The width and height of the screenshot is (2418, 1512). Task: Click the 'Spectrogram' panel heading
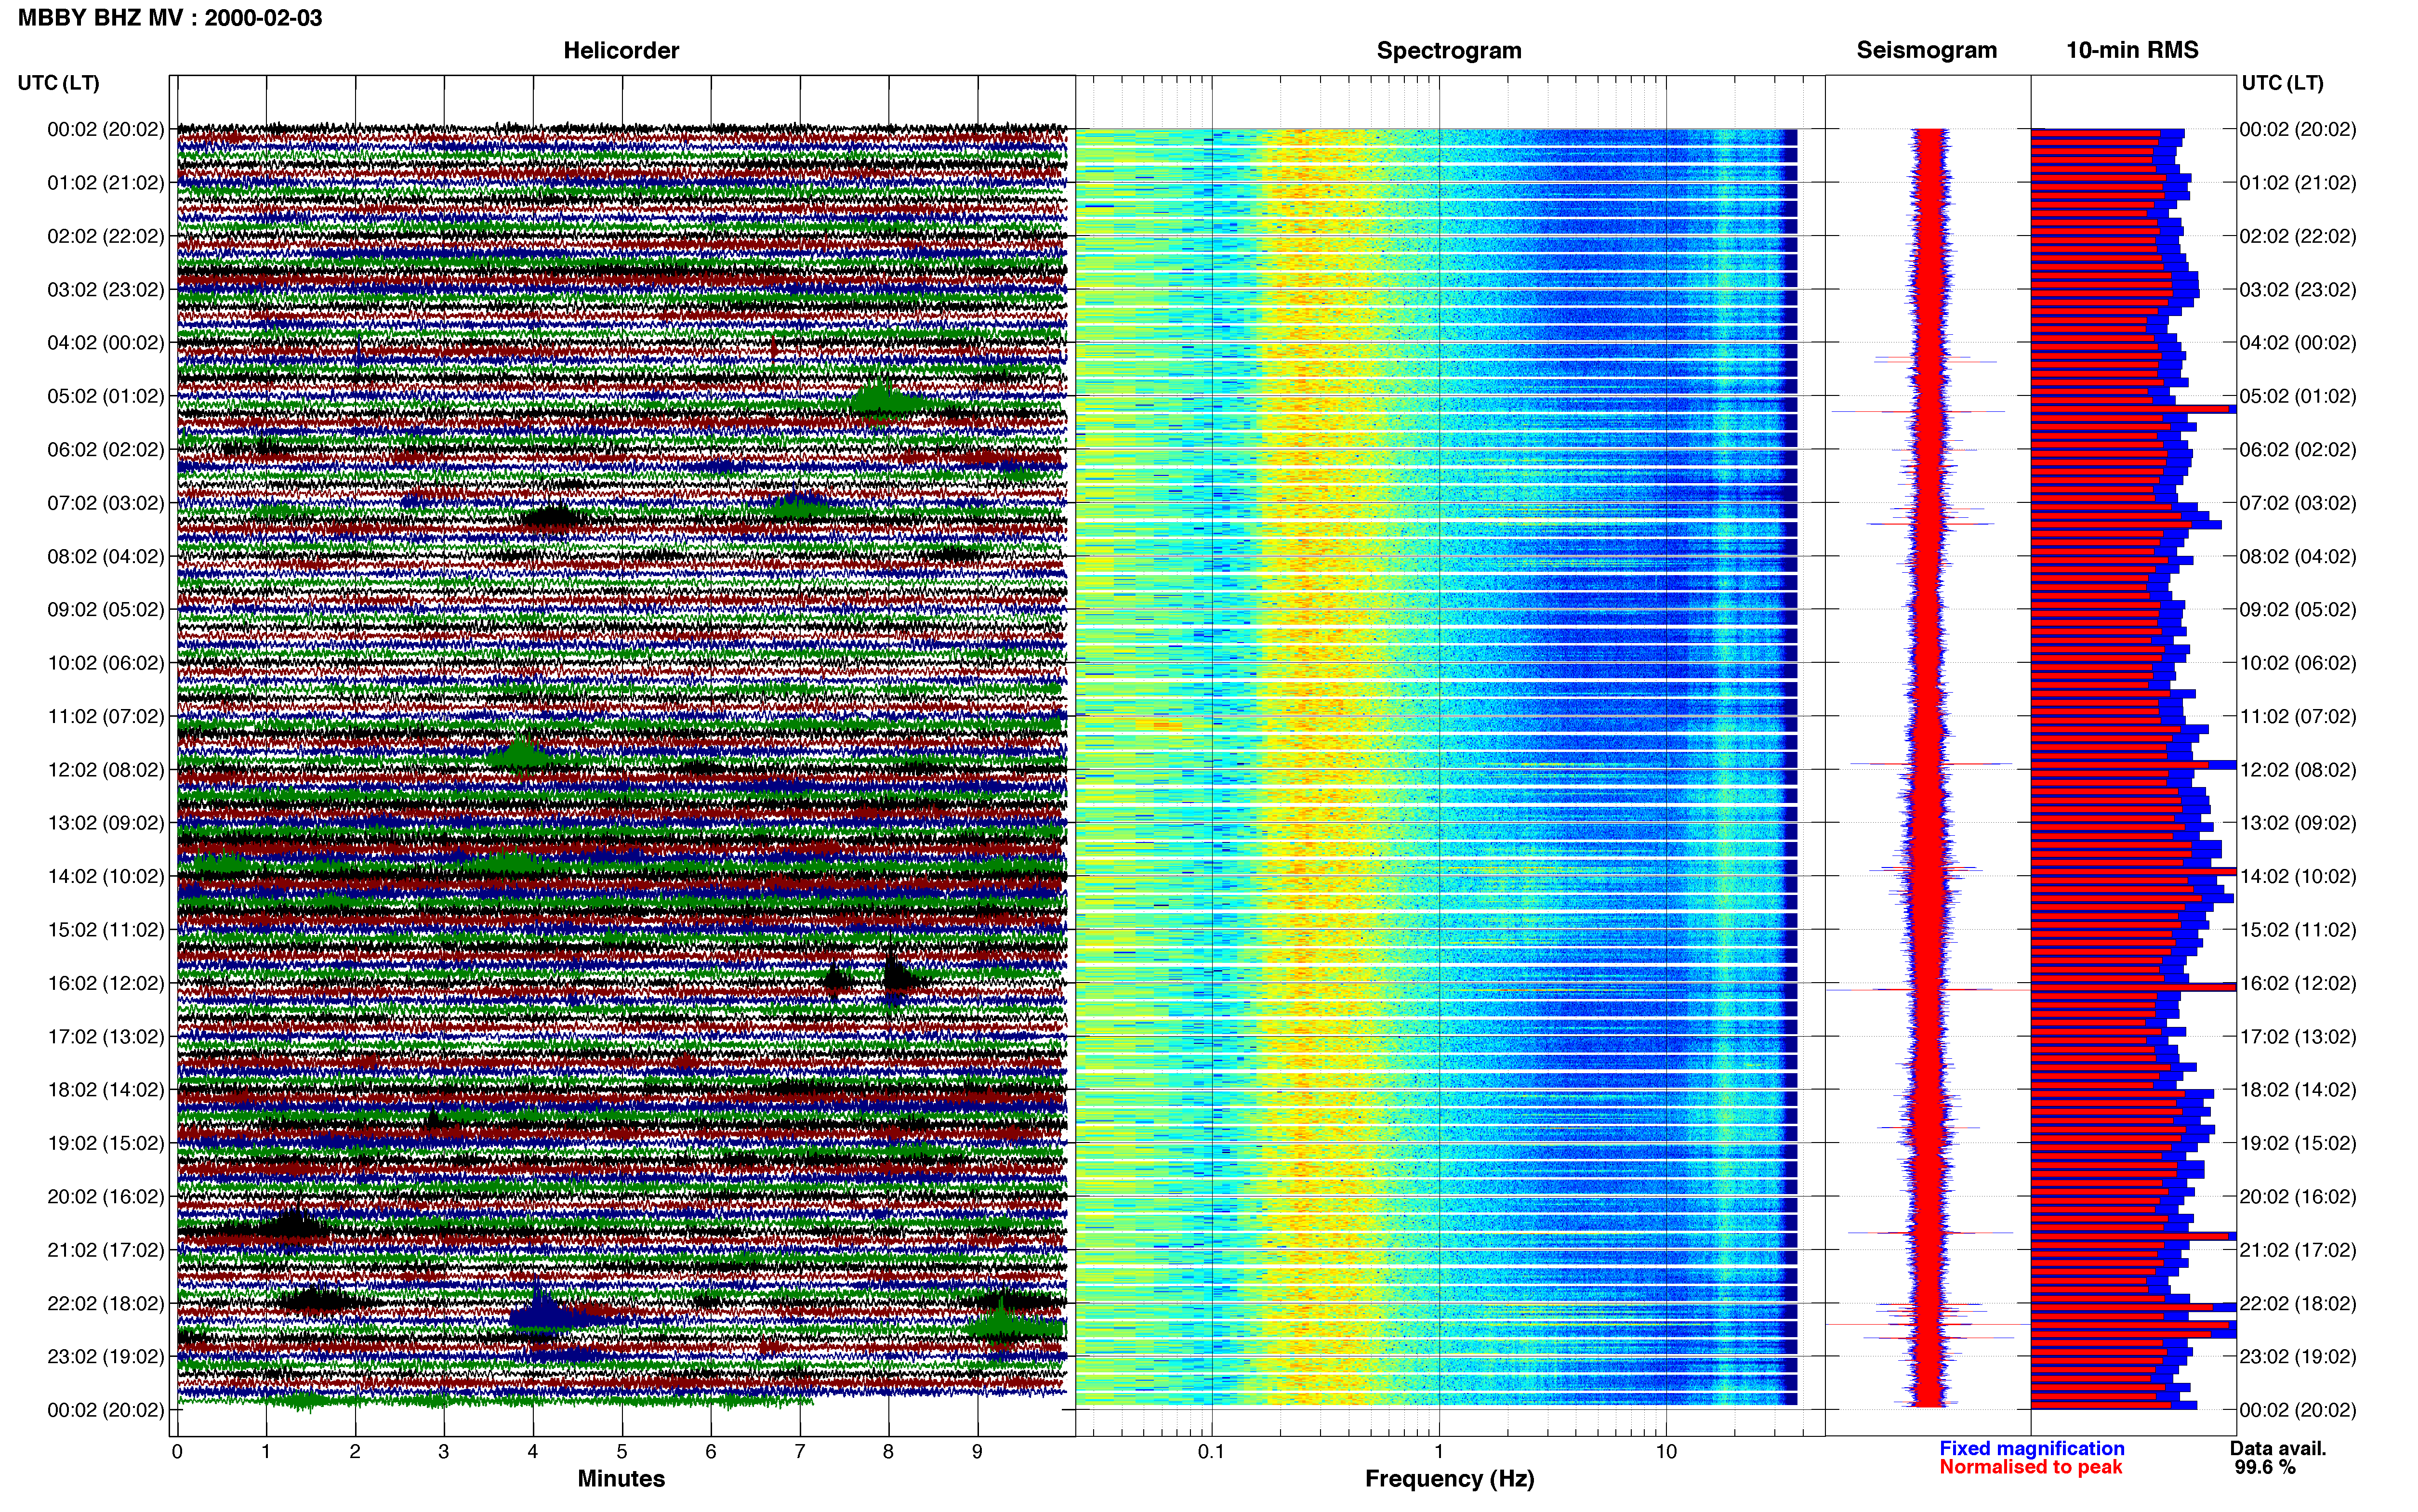(x=1449, y=50)
